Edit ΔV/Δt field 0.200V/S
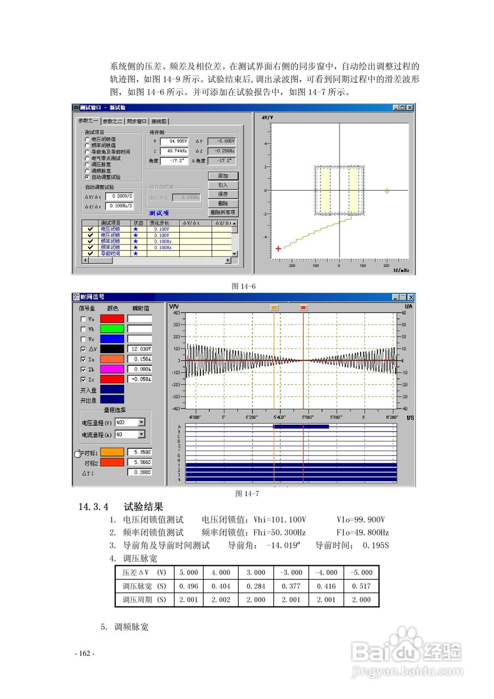This screenshot has height=699, width=494. pos(120,196)
